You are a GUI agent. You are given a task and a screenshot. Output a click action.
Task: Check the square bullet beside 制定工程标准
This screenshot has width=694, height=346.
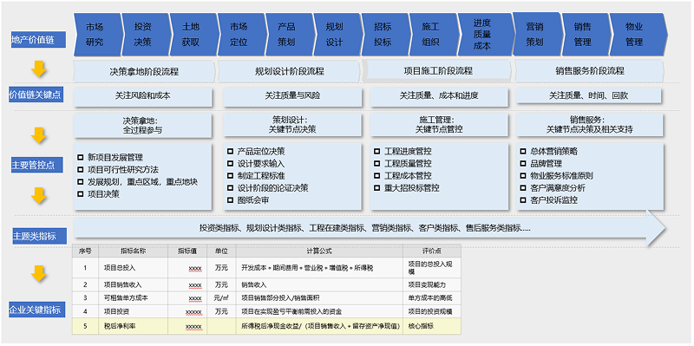pyautogui.click(x=230, y=176)
